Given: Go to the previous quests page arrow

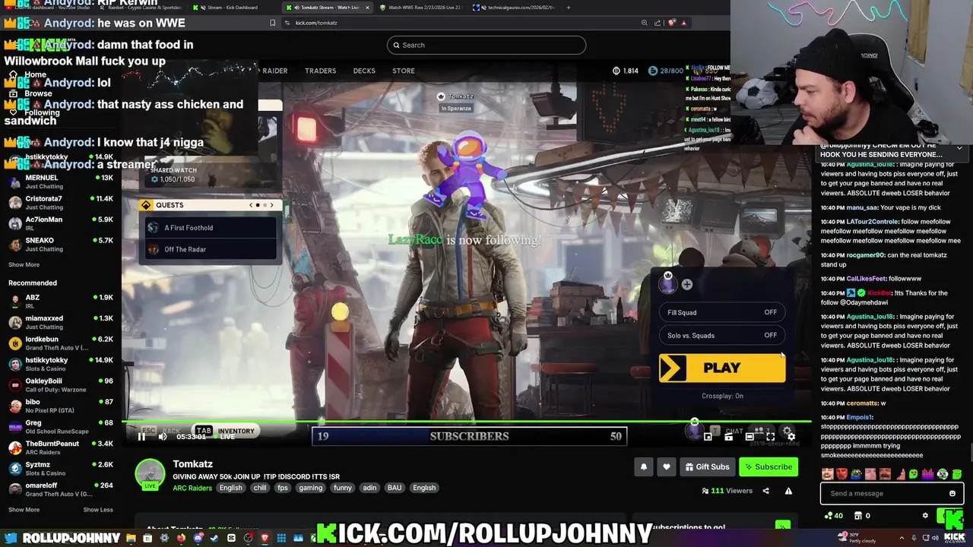Looking at the screenshot, I should click(251, 205).
